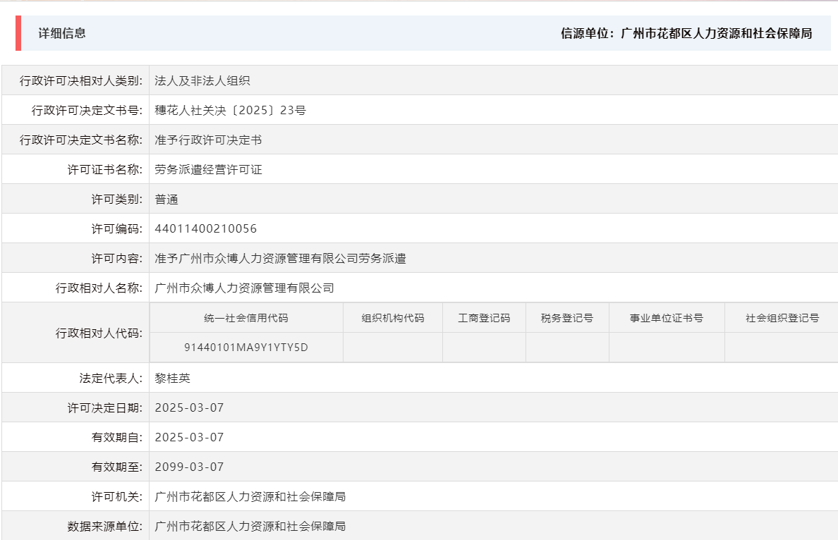Image resolution: width=838 pixels, height=540 pixels.
Task: Click license number 44011400210056
Action: (205, 228)
